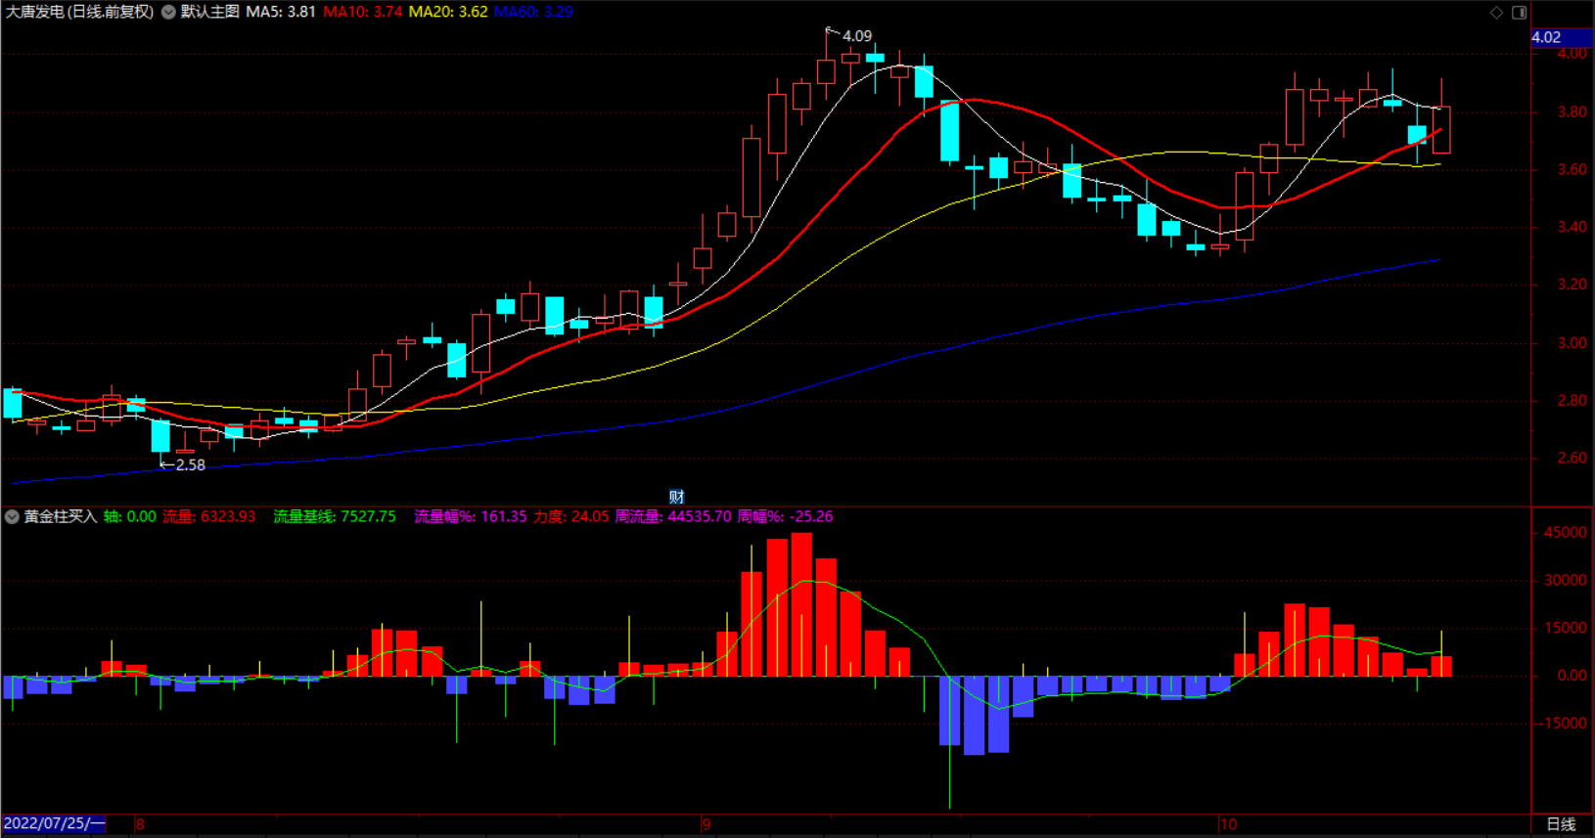This screenshot has width=1595, height=838.
Task: Click the MA60: 3.29 value label
Action: click(533, 12)
